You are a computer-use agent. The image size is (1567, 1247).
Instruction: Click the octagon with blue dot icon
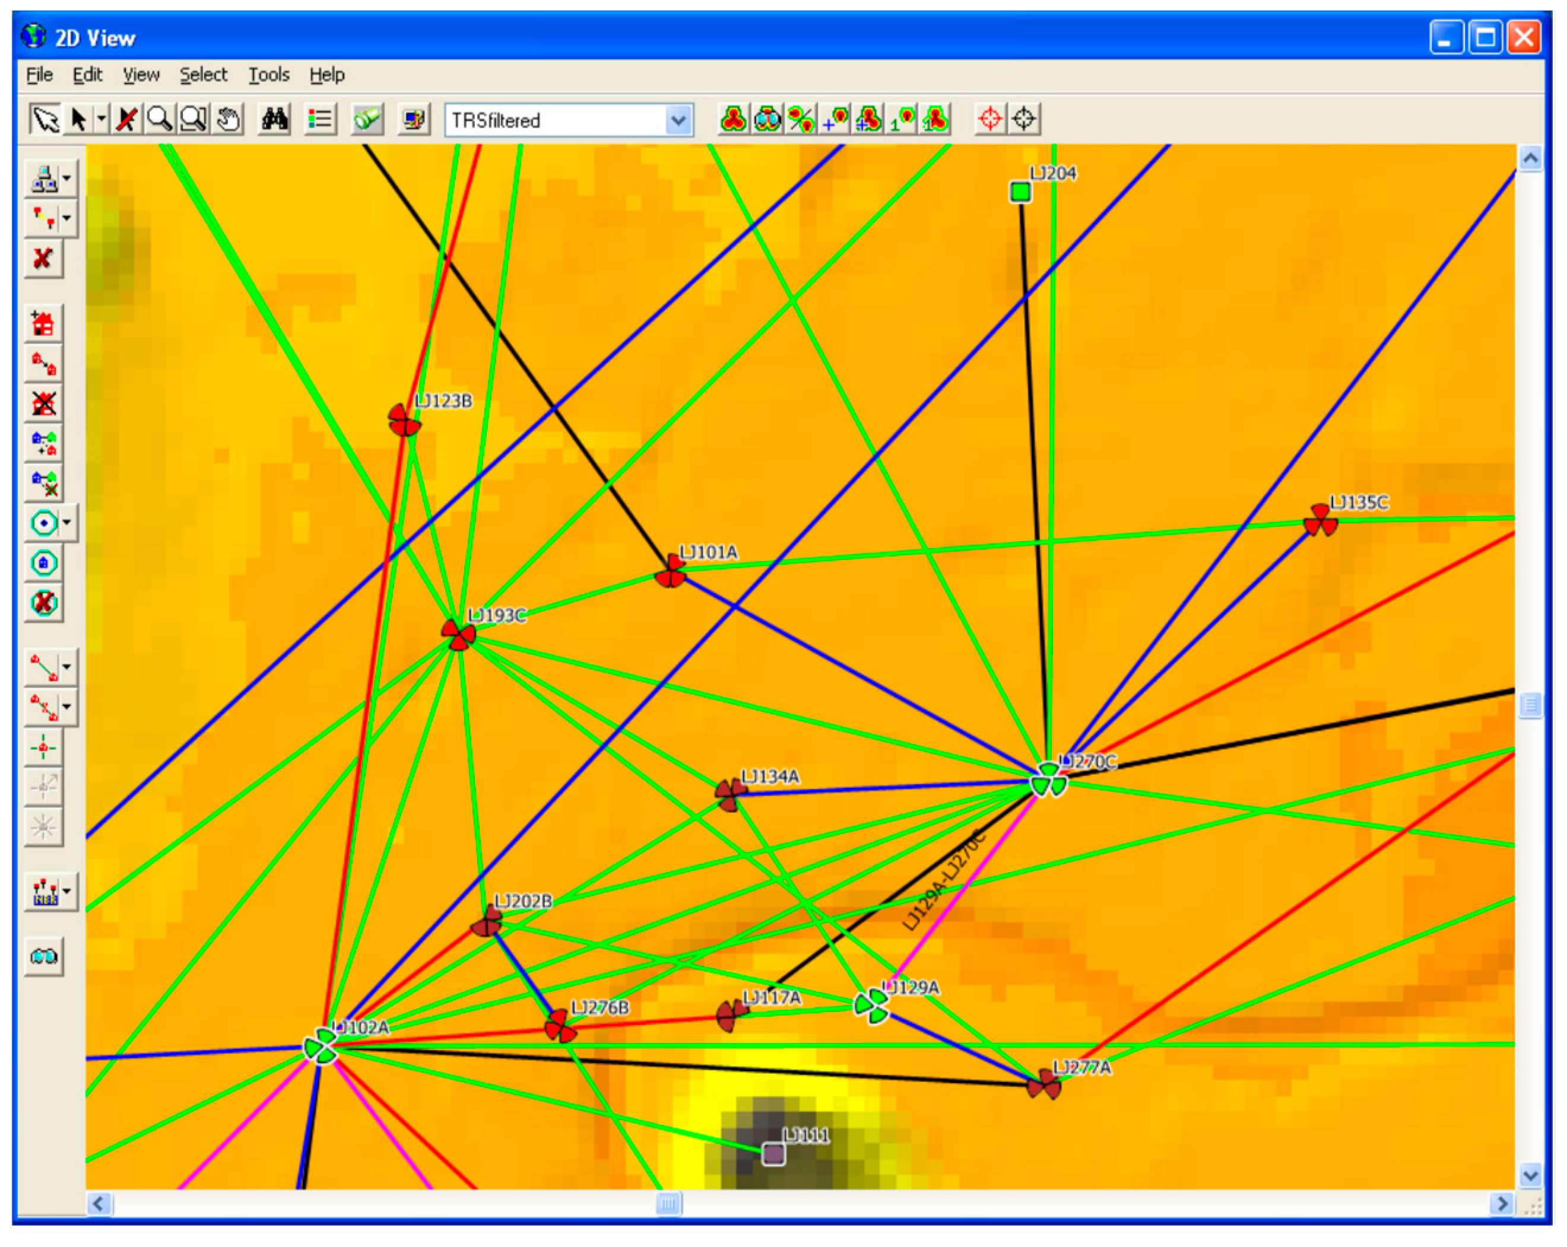tap(43, 523)
